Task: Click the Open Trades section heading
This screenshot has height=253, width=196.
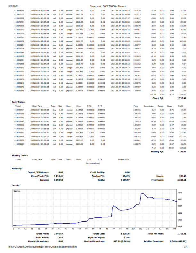Action: [19, 102]
